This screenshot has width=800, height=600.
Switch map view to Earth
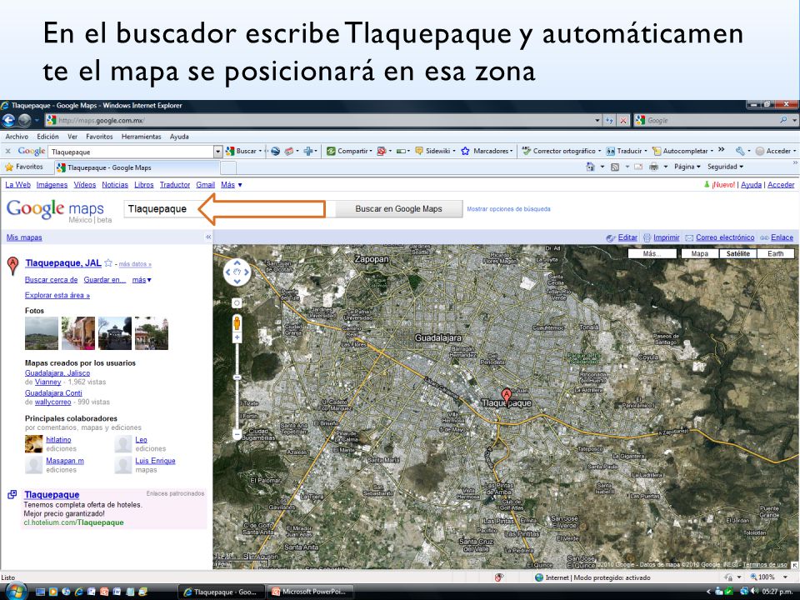click(x=776, y=253)
